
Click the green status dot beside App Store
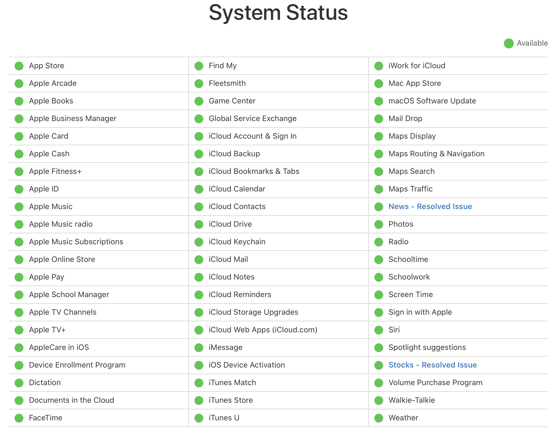click(19, 66)
